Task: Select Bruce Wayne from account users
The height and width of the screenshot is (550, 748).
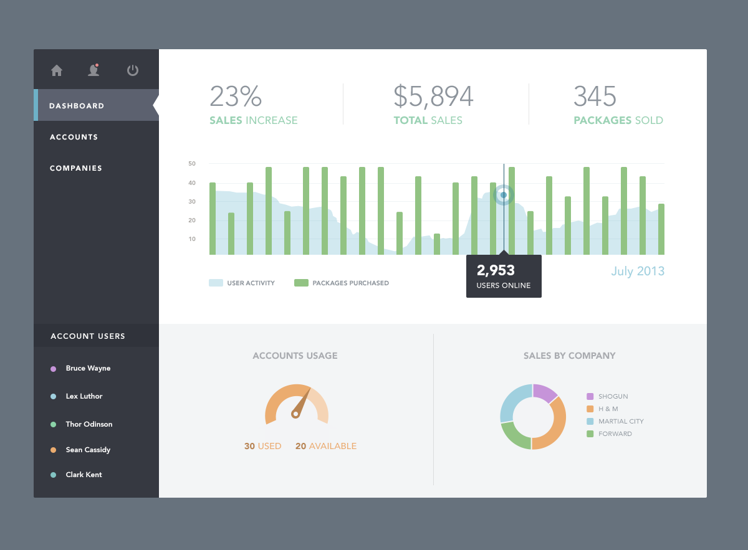Action: [x=88, y=368]
